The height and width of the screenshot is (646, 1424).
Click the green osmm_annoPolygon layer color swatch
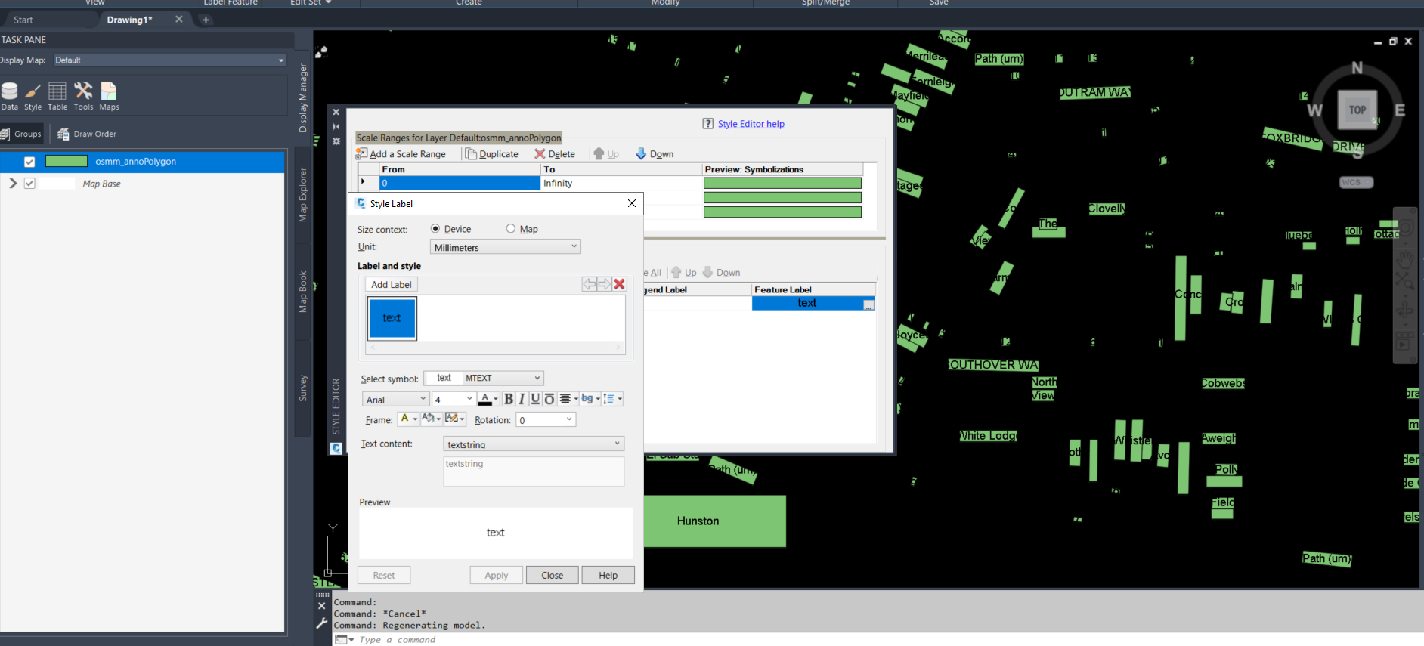point(67,161)
